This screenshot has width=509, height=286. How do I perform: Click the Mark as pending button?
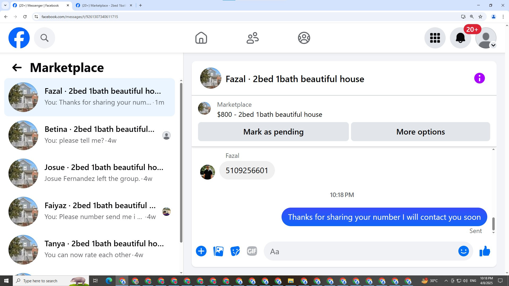click(x=273, y=132)
